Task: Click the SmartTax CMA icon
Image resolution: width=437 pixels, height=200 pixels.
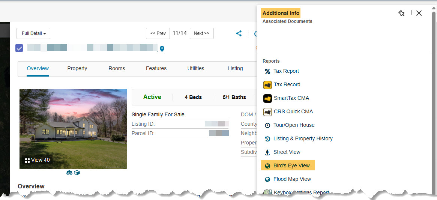Action: [267, 98]
